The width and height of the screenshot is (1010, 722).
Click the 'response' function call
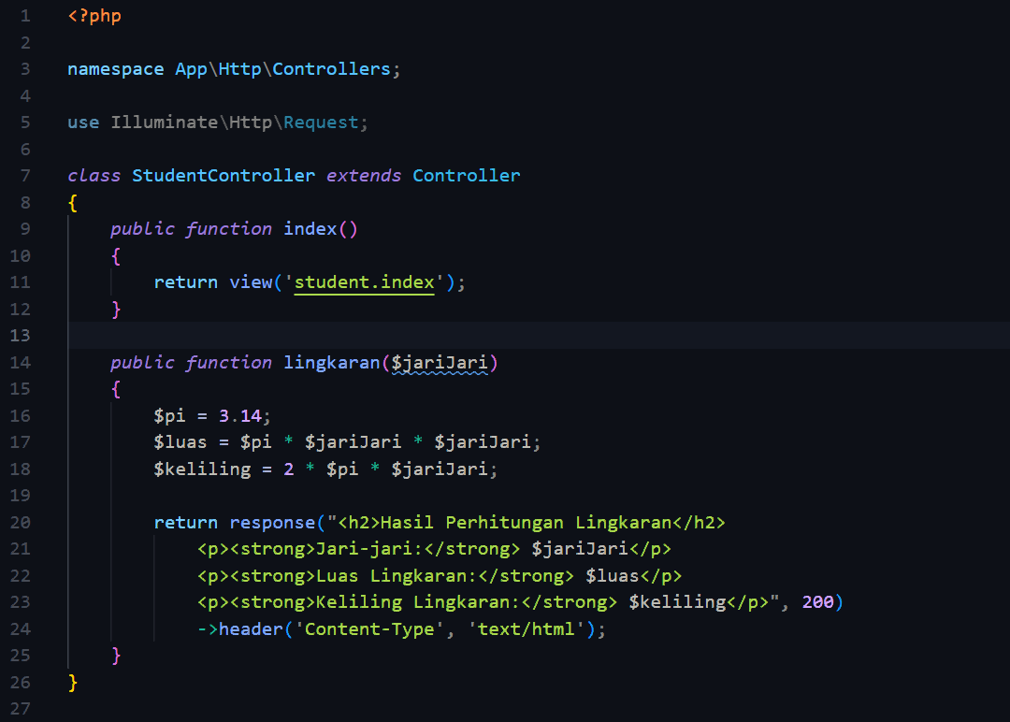[x=272, y=523]
